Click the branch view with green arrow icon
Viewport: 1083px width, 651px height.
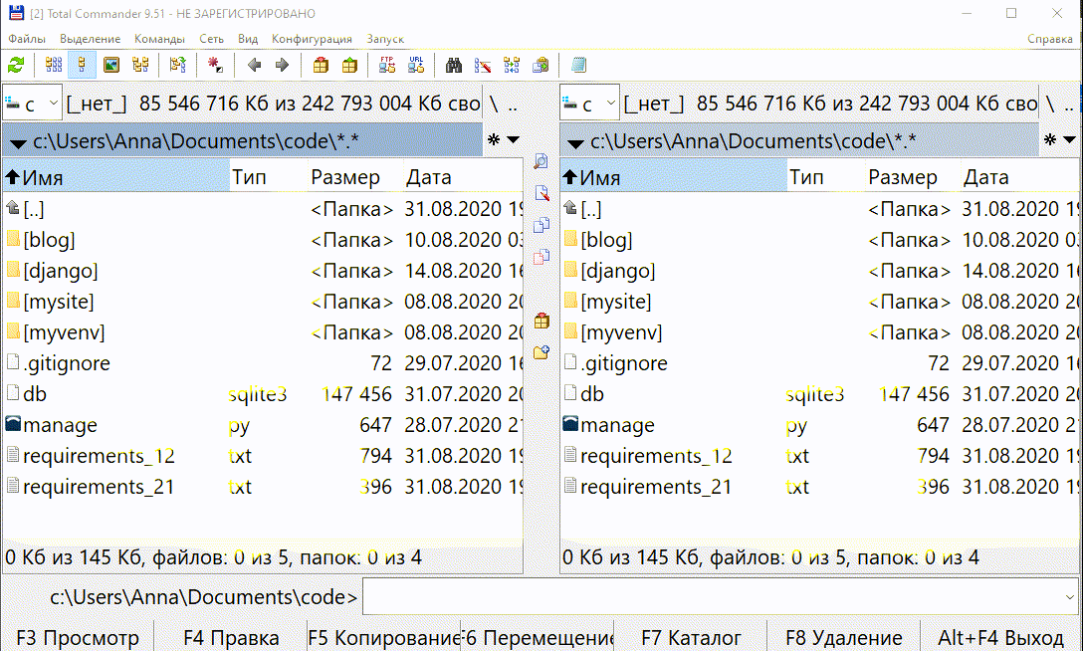click(x=178, y=66)
